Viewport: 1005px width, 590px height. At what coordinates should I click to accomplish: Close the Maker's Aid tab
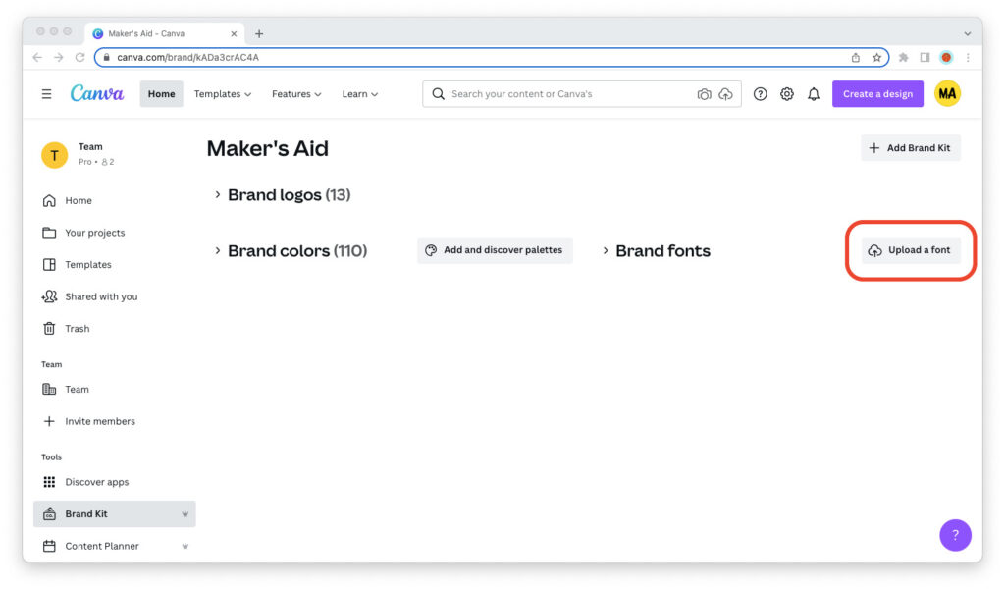tap(234, 34)
